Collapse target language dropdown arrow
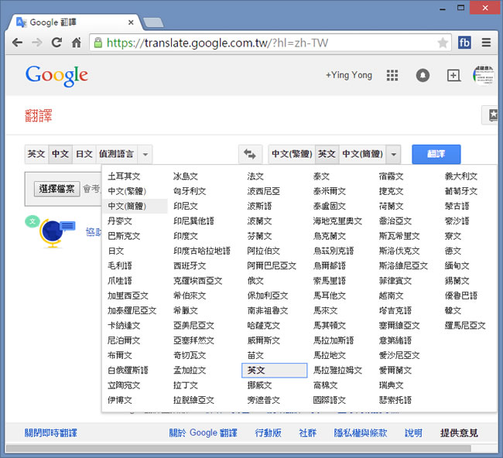 point(393,154)
